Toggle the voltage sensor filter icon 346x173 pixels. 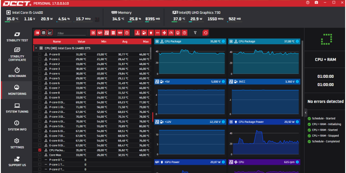tap(144, 33)
